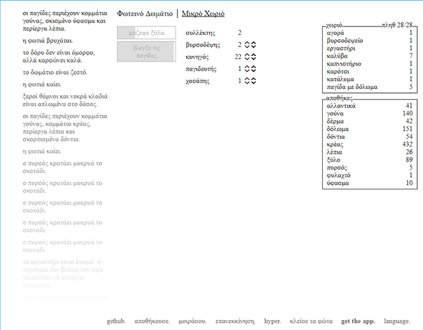The width and height of the screenshot is (423, 330).
Task: Click κλείσε τα φώτα in footer
Action: pyautogui.click(x=311, y=321)
